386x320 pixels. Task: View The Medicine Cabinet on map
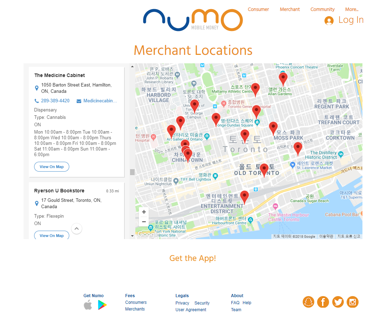pos(52,167)
